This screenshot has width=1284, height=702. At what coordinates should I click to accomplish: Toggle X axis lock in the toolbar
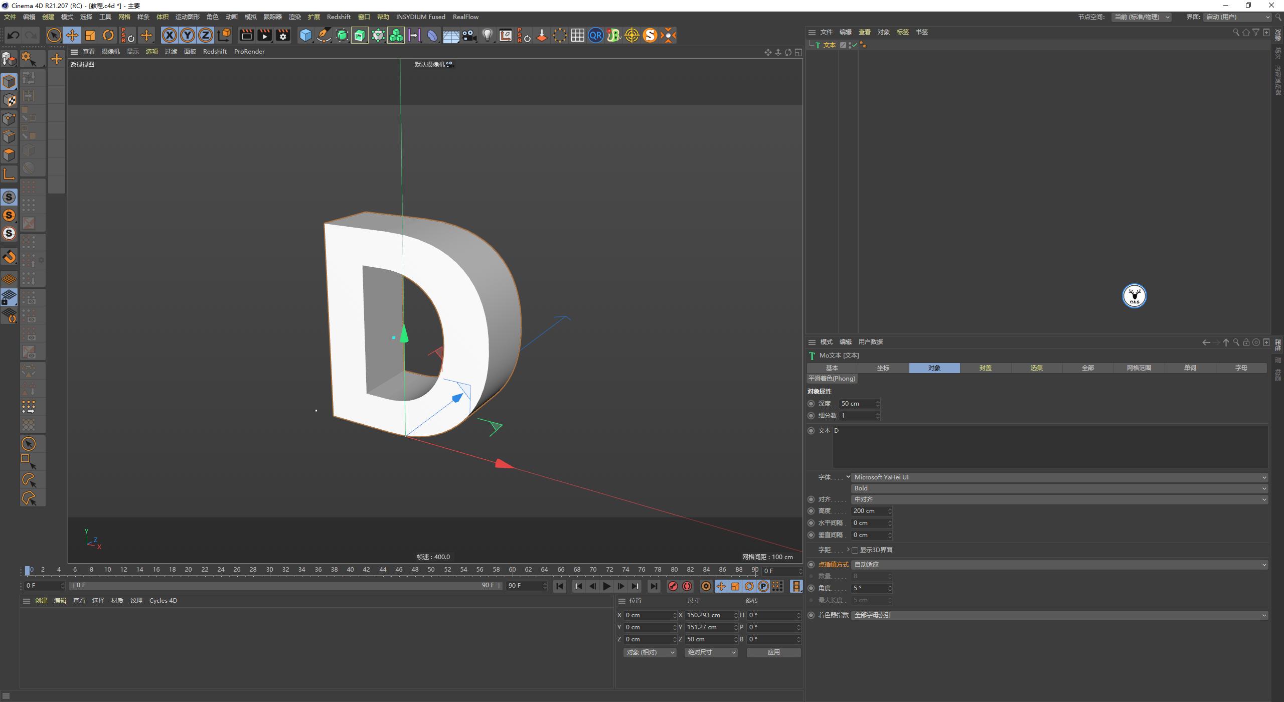click(170, 35)
